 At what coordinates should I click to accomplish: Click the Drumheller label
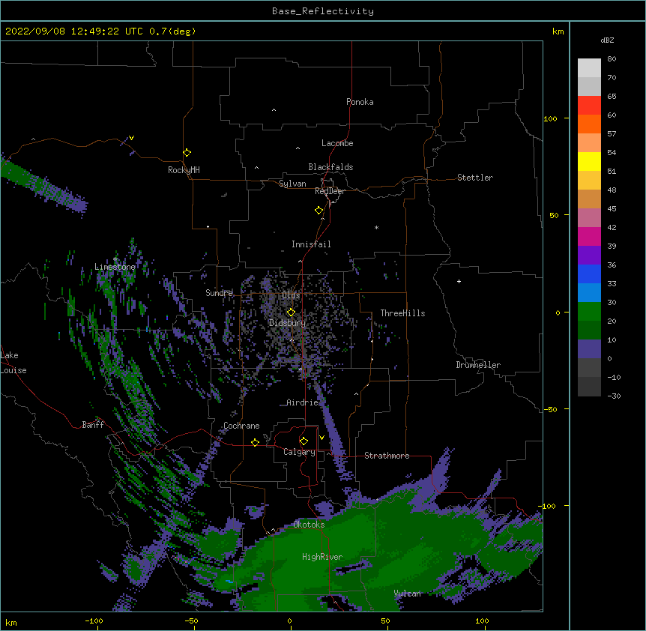point(478,365)
